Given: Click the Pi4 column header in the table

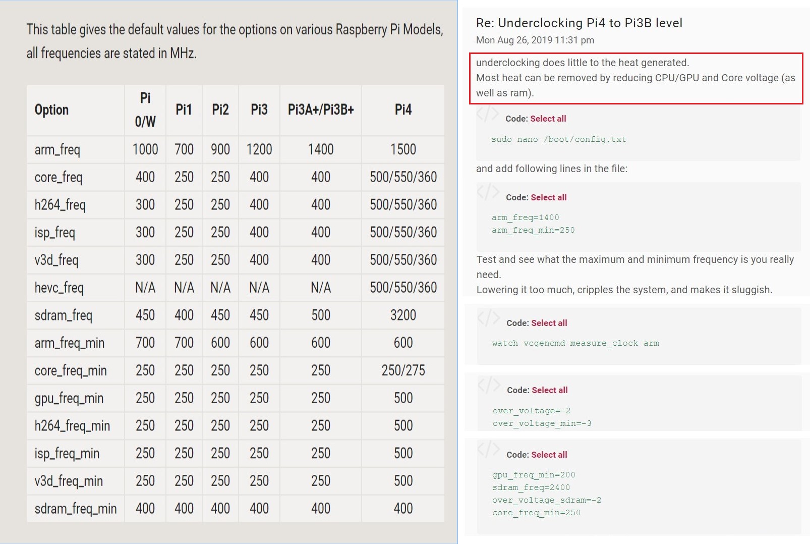Looking at the screenshot, I should tap(403, 110).
